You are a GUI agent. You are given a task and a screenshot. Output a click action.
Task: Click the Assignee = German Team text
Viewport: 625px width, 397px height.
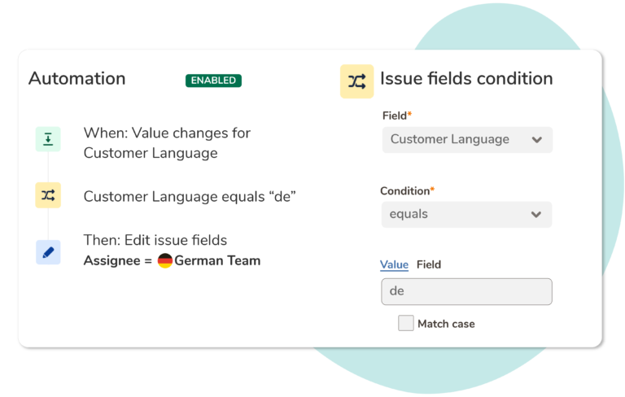point(172,261)
